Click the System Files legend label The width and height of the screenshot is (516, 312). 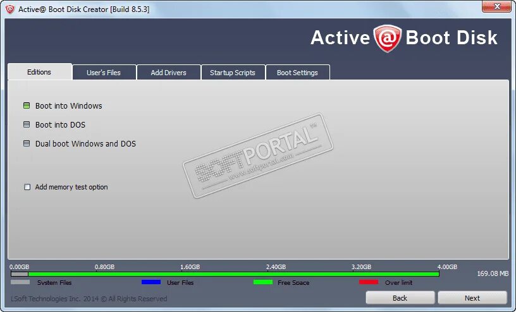[x=54, y=282]
